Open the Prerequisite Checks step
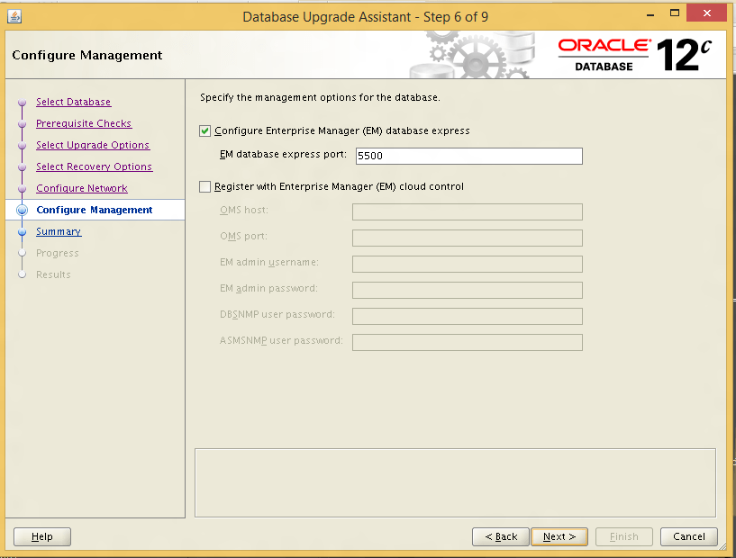736x558 pixels. click(x=84, y=123)
